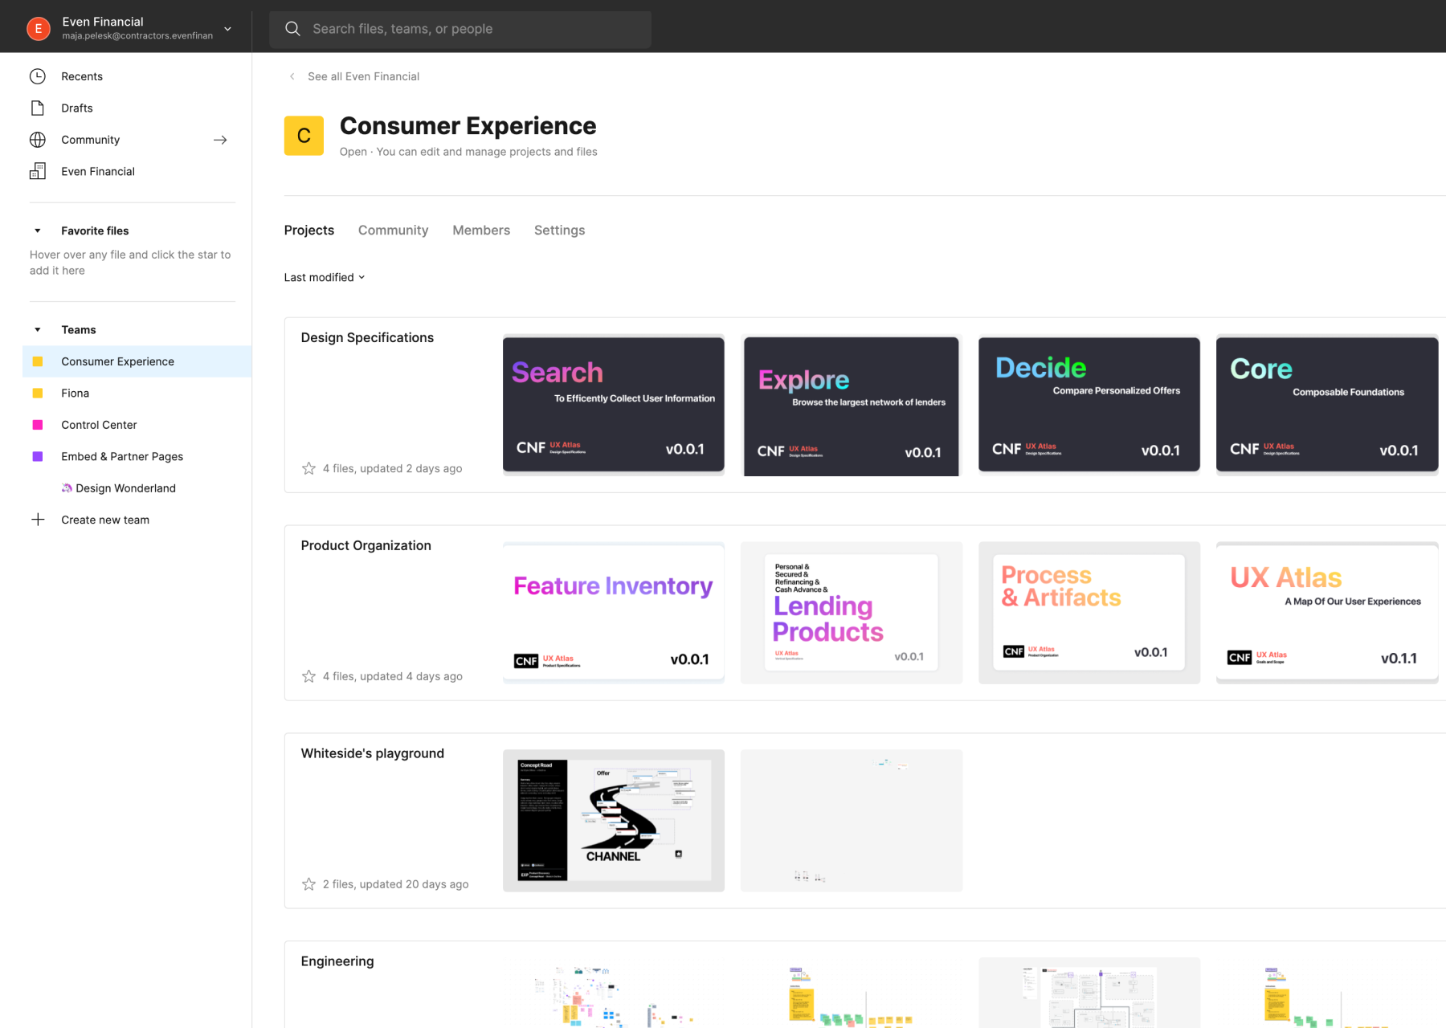The image size is (1446, 1028).
Task: Collapse the Favorite files section
Action: (38, 231)
